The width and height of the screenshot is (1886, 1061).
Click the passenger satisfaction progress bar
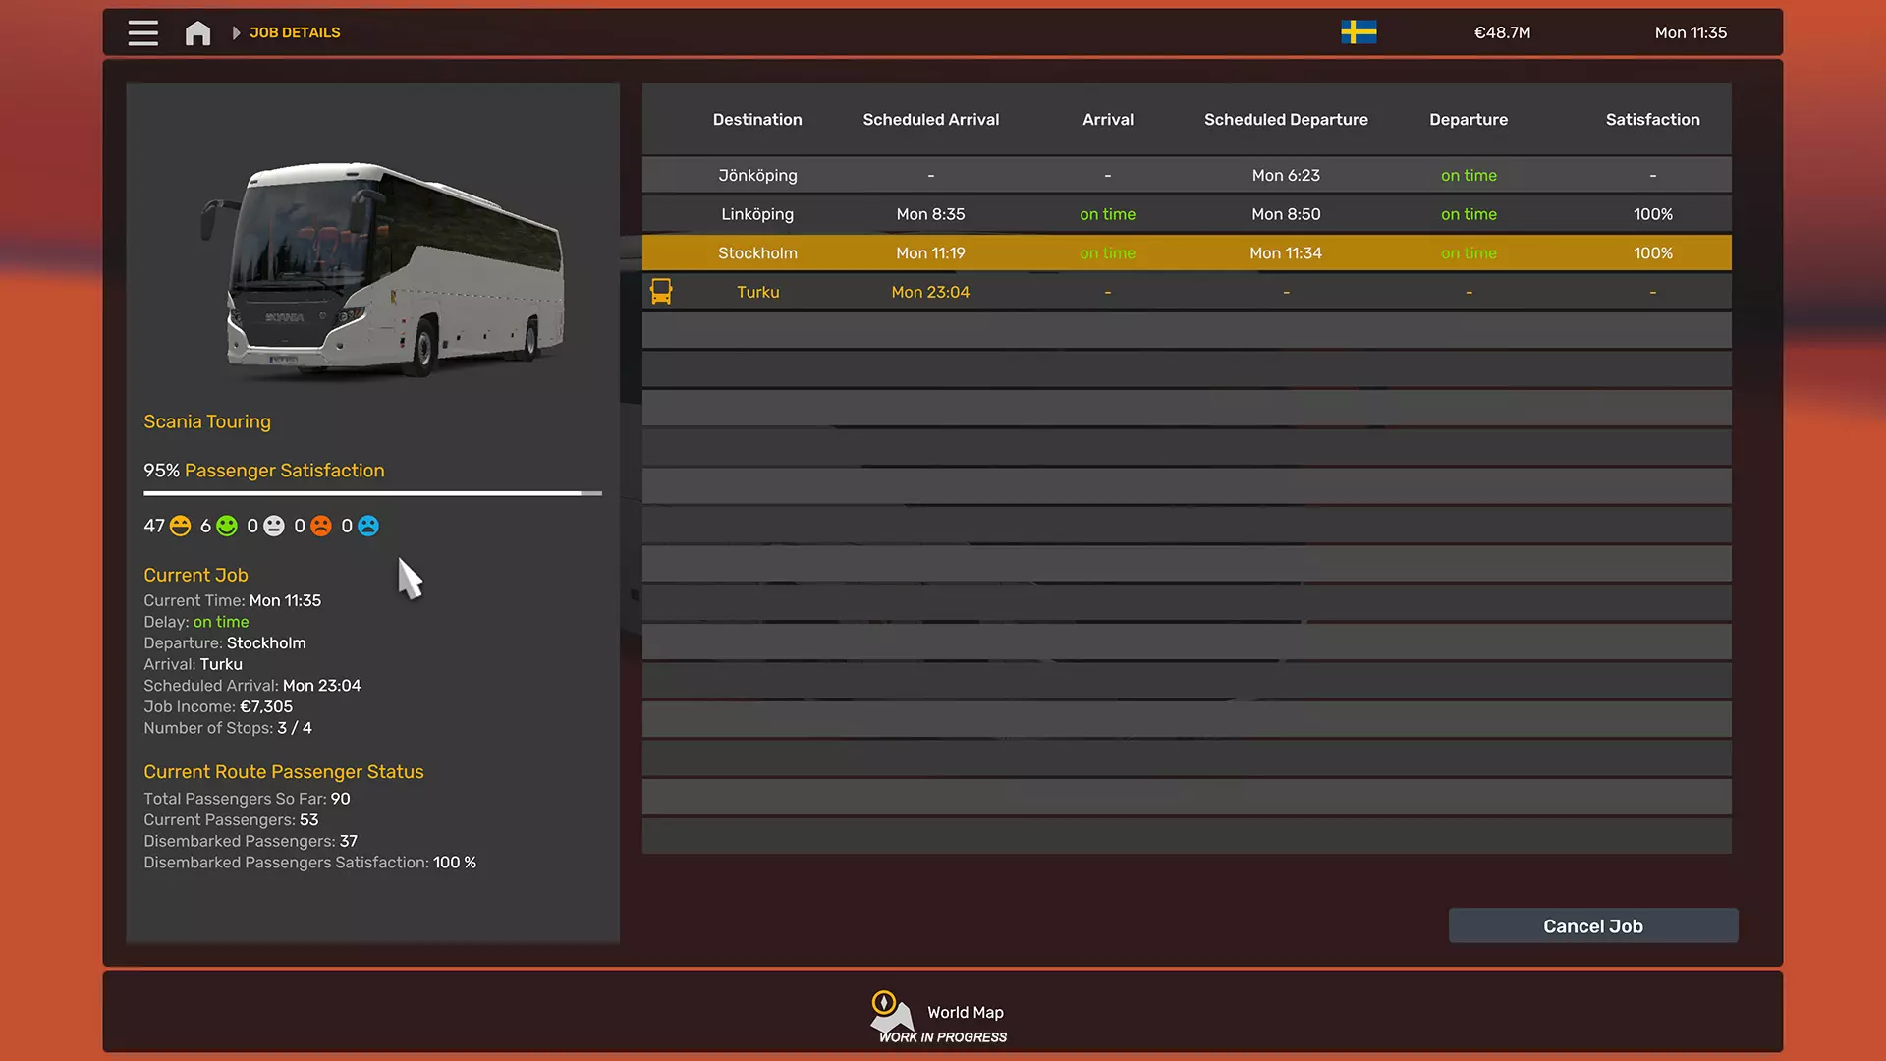[372, 493]
